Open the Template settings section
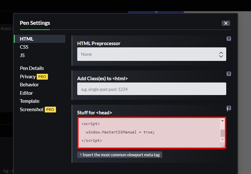This screenshot has height=174, width=251. coord(30,101)
